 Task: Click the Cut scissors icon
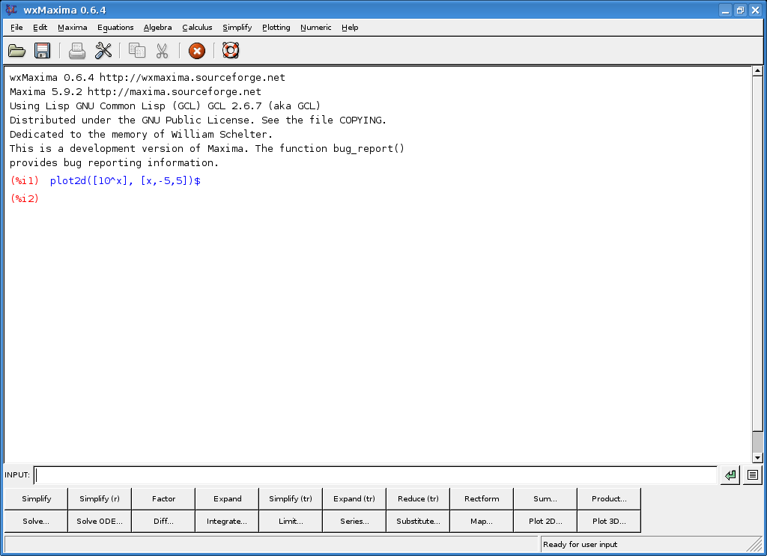[163, 51]
